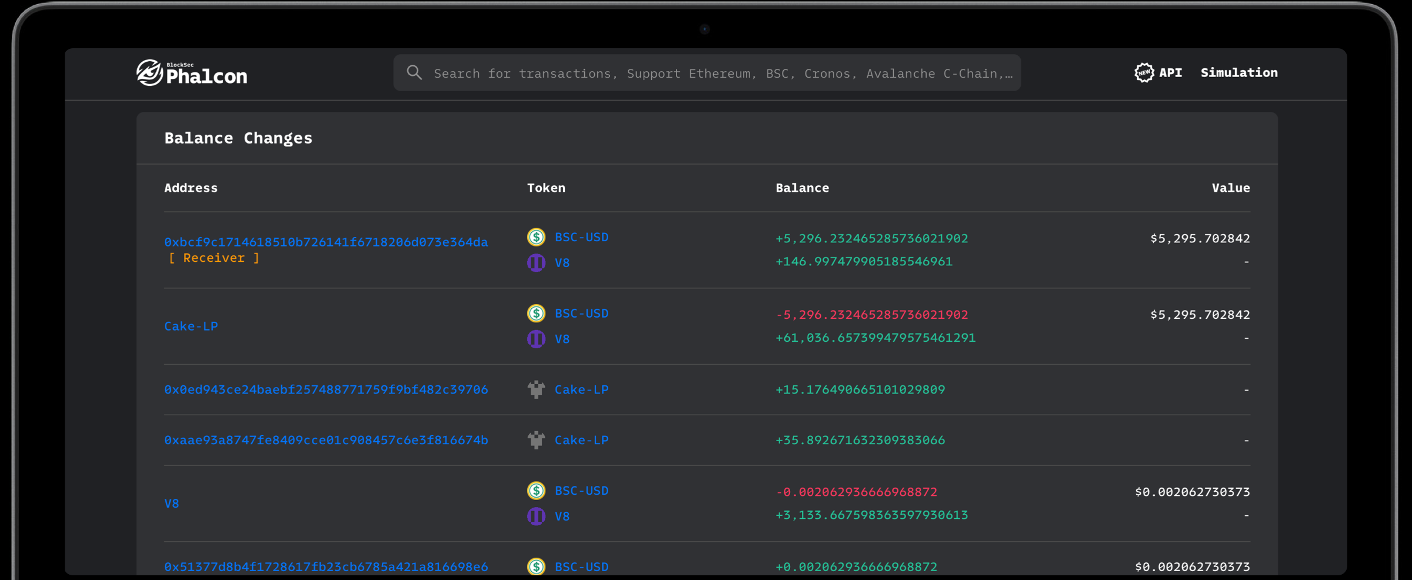Open Cake-LP token link in 0xaae93a row

point(581,440)
